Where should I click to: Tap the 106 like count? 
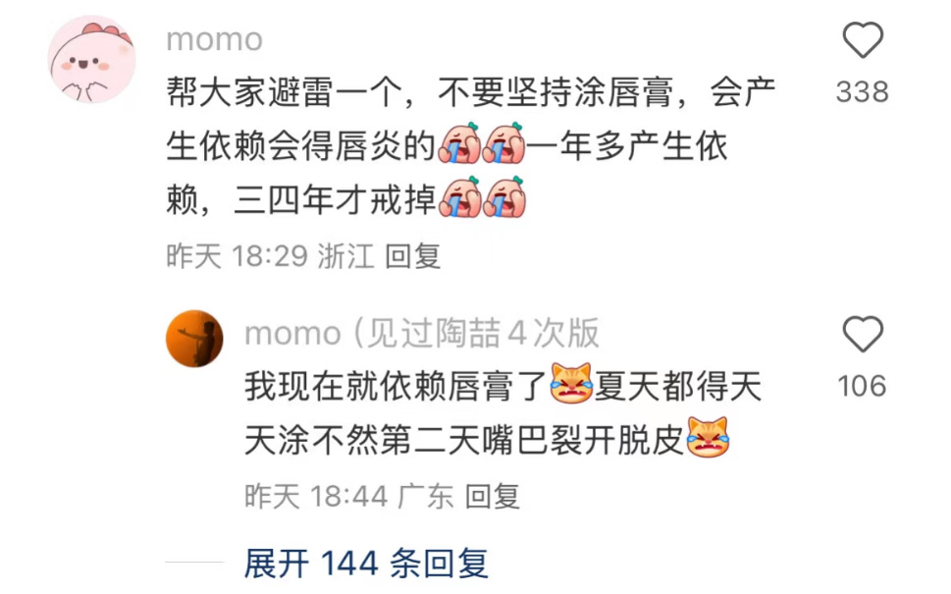pyautogui.click(x=862, y=387)
